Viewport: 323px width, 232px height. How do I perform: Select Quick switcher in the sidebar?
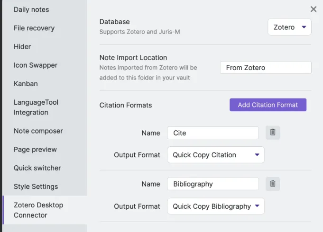[x=37, y=168]
